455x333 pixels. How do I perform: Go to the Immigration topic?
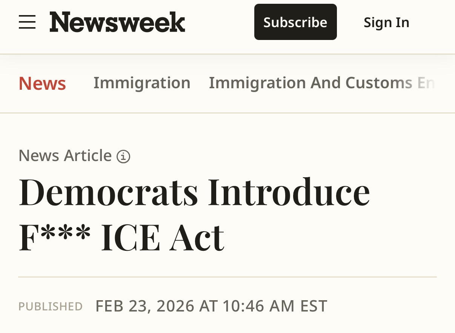(142, 83)
